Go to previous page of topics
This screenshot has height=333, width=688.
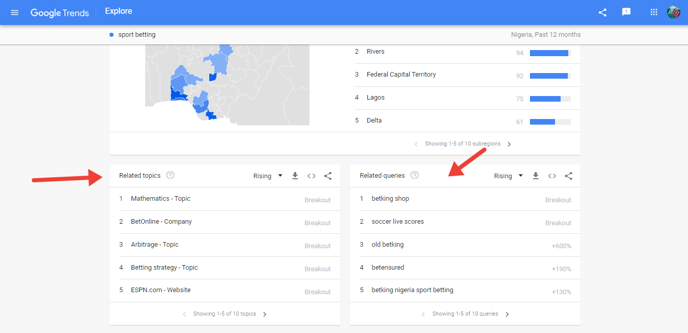(x=184, y=314)
